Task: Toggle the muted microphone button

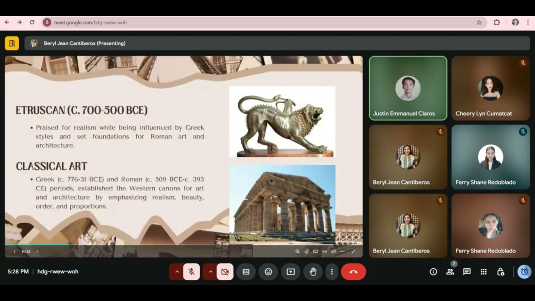Action: (191, 272)
